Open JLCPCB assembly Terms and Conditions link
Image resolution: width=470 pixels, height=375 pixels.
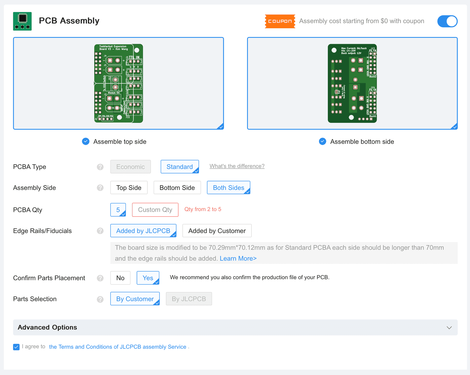118,347
